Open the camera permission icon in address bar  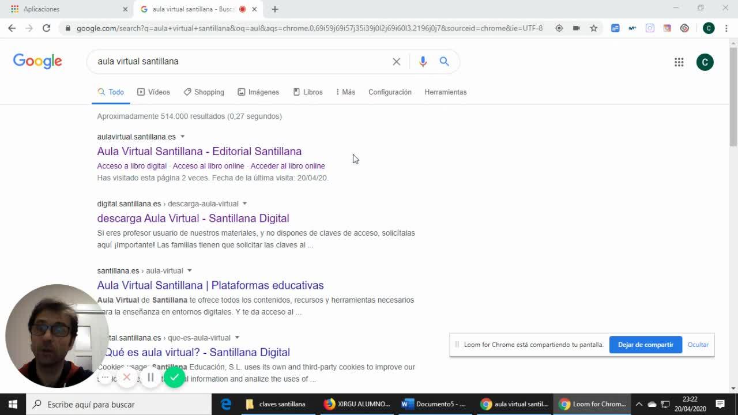pos(576,28)
